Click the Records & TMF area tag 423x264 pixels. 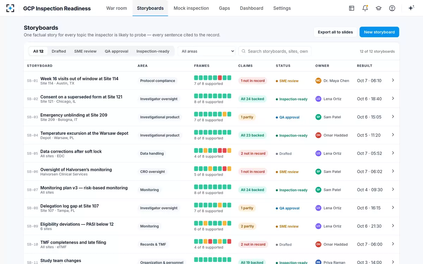[153, 244]
